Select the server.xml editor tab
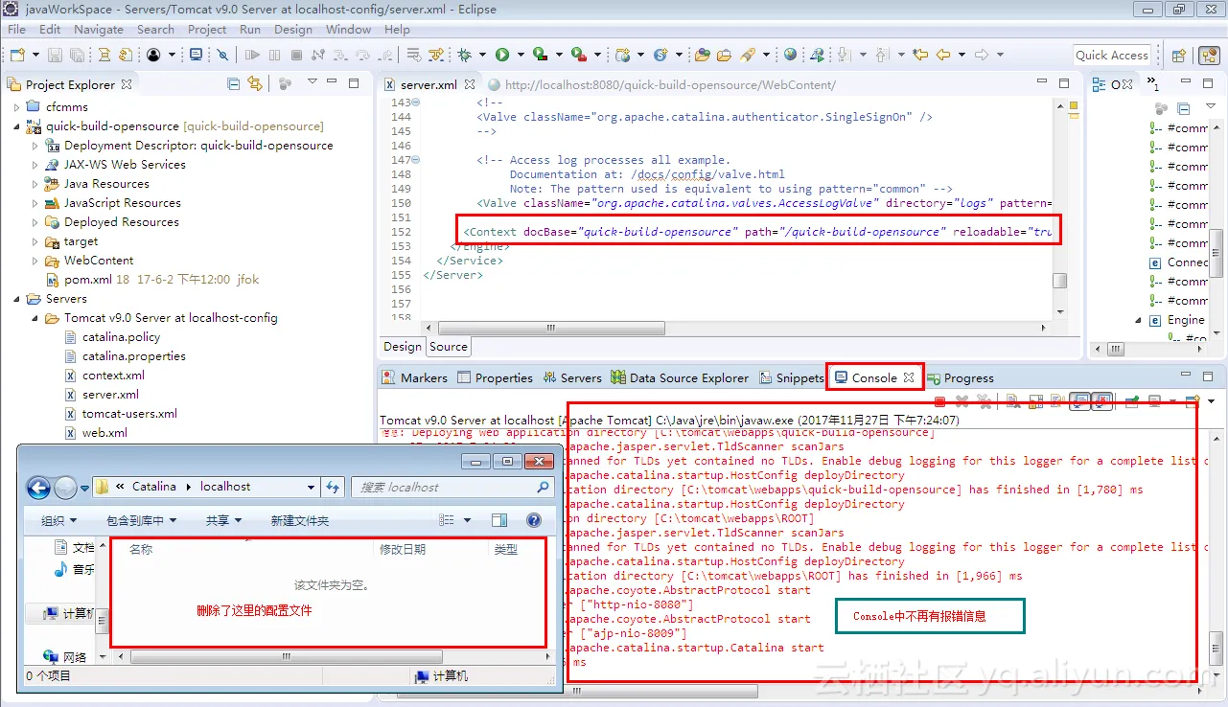The height and width of the screenshot is (707, 1228). tap(428, 84)
